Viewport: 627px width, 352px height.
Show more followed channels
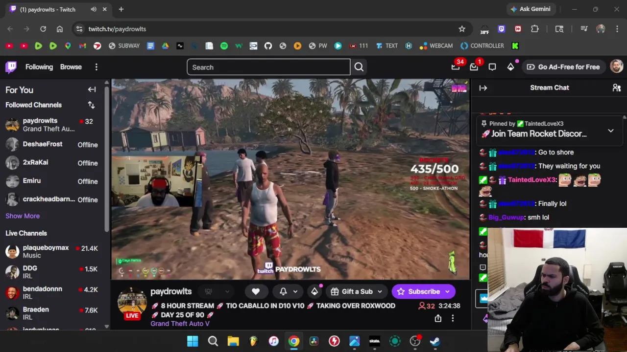point(23,216)
